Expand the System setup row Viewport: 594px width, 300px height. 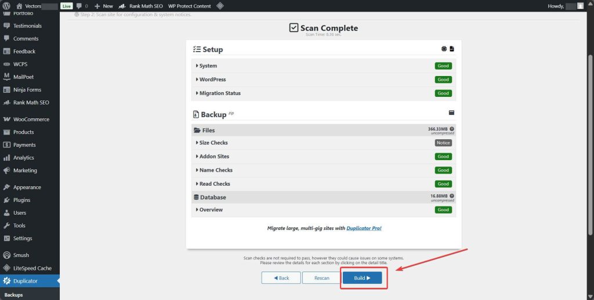(x=324, y=66)
